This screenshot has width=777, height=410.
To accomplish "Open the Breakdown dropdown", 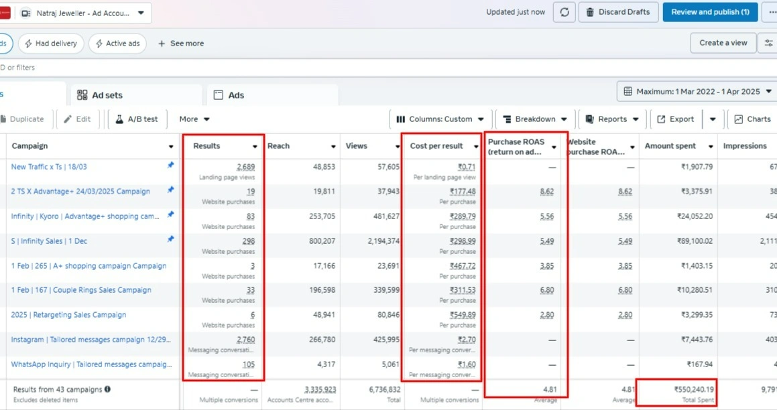I will pos(536,119).
